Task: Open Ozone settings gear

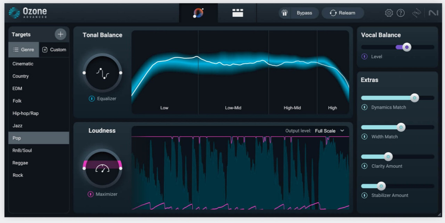Action: coord(389,13)
